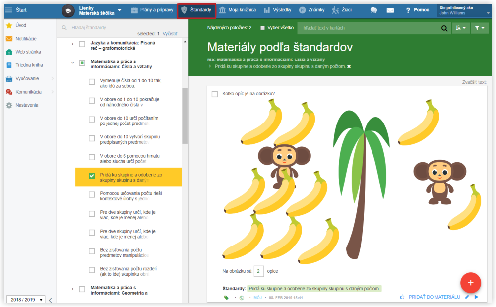The width and height of the screenshot is (496, 307).
Task: Remove the Pridá ku skupine filter with the x
Action: pyautogui.click(x=349, y=67)
